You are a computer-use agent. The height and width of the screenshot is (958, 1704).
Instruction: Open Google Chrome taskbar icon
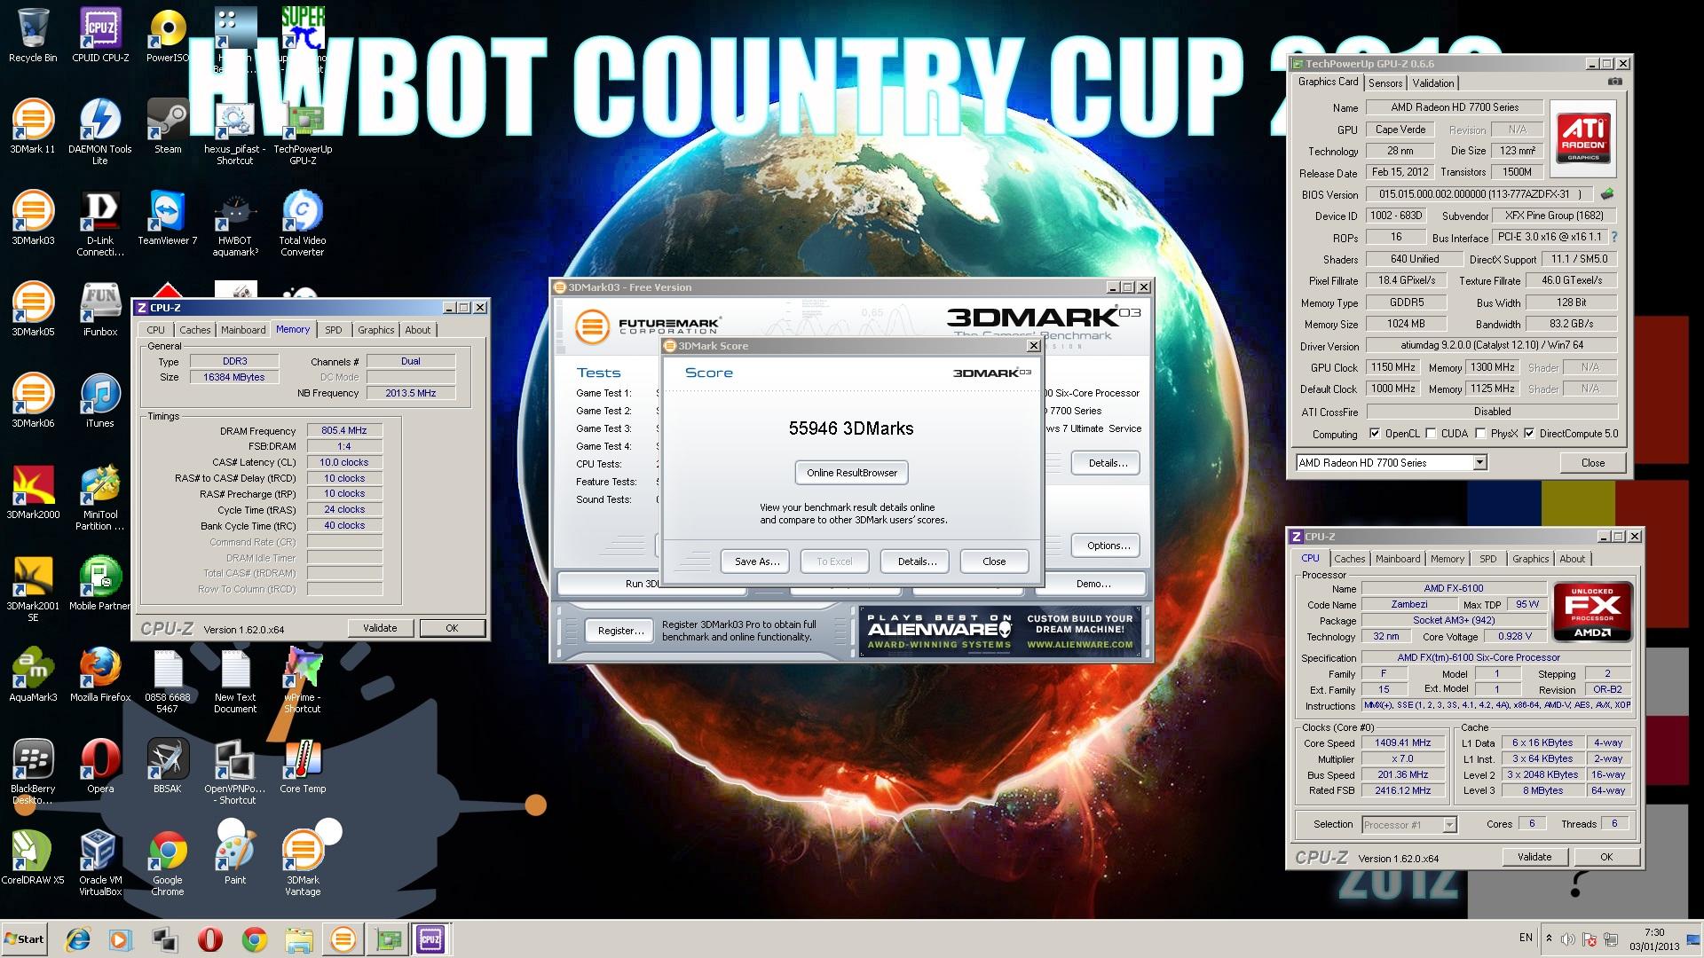coord(255,939)
